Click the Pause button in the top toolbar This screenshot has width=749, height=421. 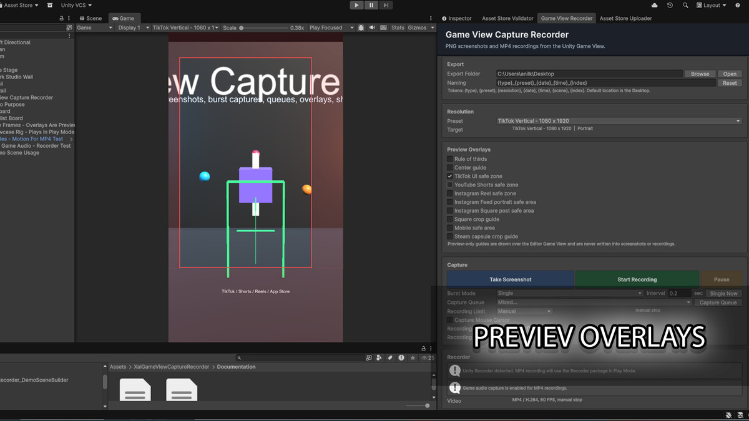pos(371,5)
